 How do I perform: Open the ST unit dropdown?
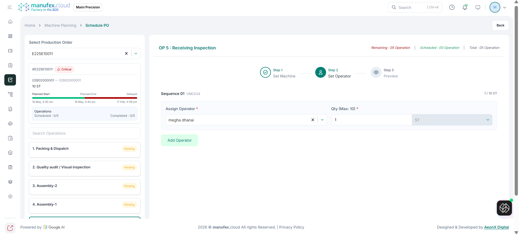click(x=452, y=120)
